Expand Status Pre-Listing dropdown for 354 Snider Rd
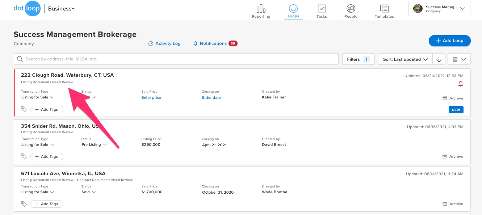The image size is (482, 215). point(94,145)
